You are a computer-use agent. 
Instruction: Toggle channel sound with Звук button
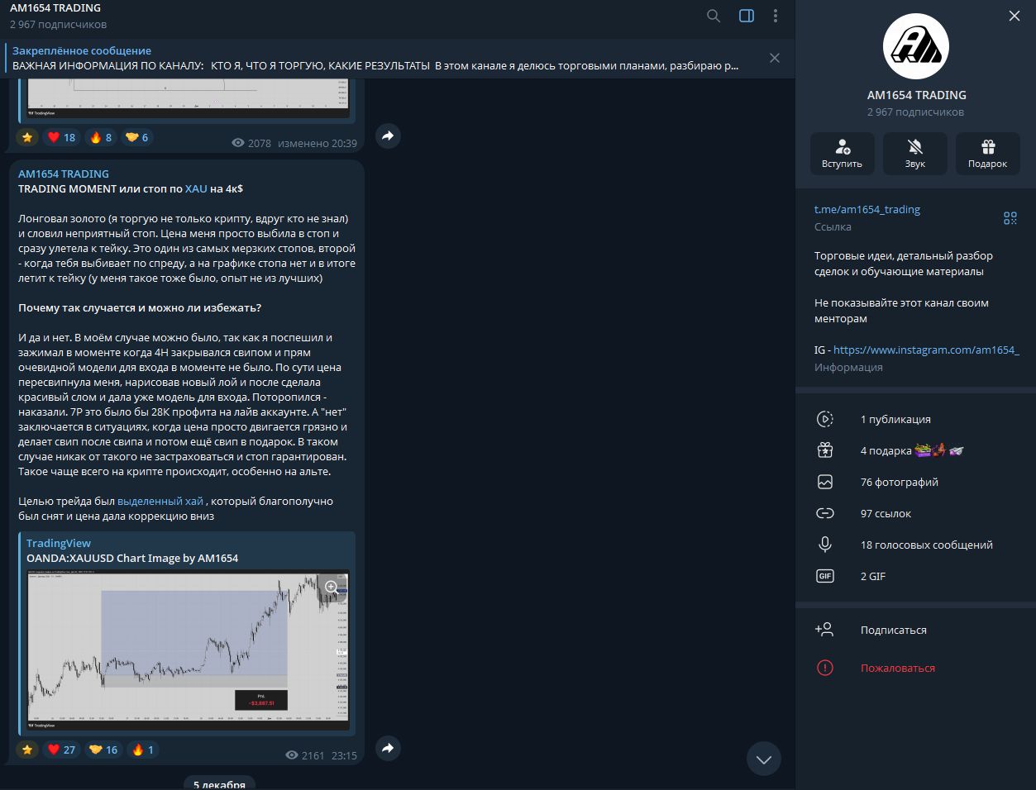[914, 153]
